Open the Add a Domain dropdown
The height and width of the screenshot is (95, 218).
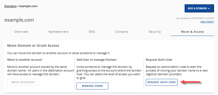pos(199,8)
